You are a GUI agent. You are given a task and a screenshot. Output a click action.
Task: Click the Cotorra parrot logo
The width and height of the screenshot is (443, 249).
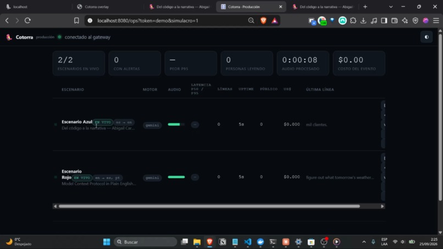click(x=9, y=37)
